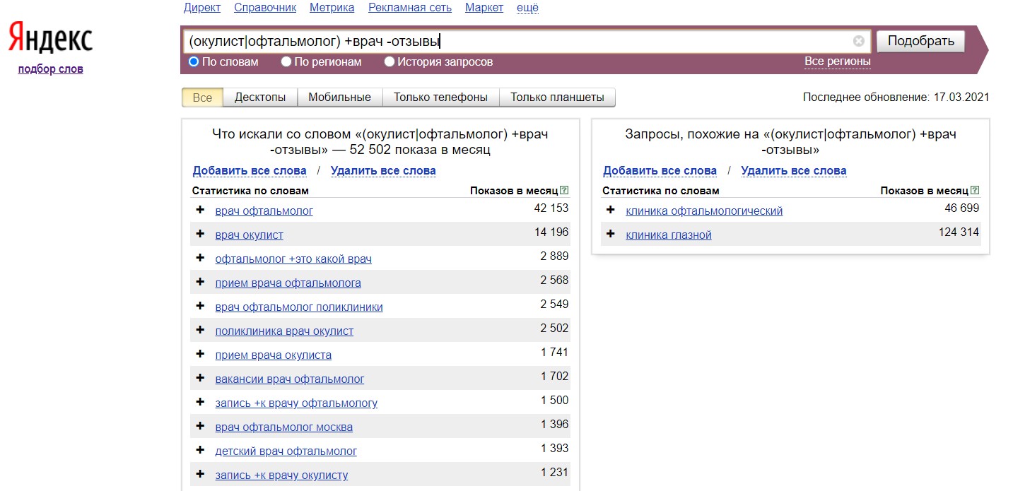
Task: Select the 'По словам' radio button
Action: 194,61
